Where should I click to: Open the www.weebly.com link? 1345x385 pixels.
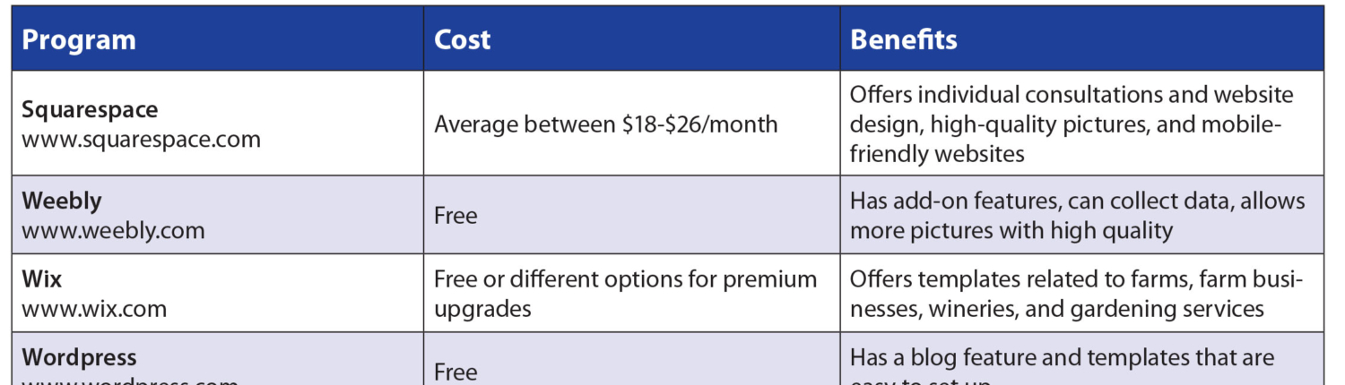click(113, 230)
